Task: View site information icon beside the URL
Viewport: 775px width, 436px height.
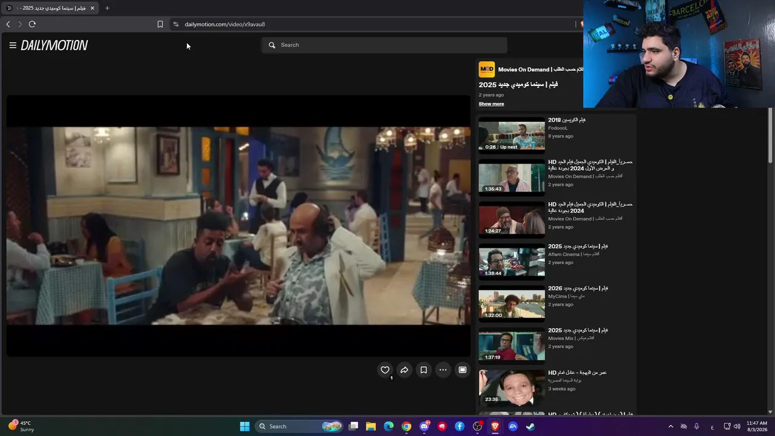Action: pos(176,24)
